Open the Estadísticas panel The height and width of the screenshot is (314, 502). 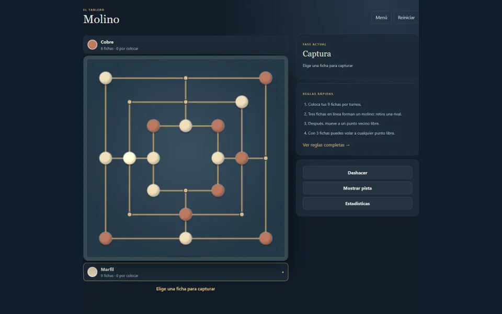[357, 204]
